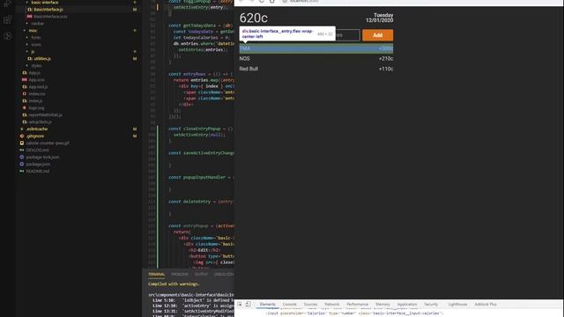Click the deleteEntry function line in editor
The image size is (564, 317).
coord(201,202)
